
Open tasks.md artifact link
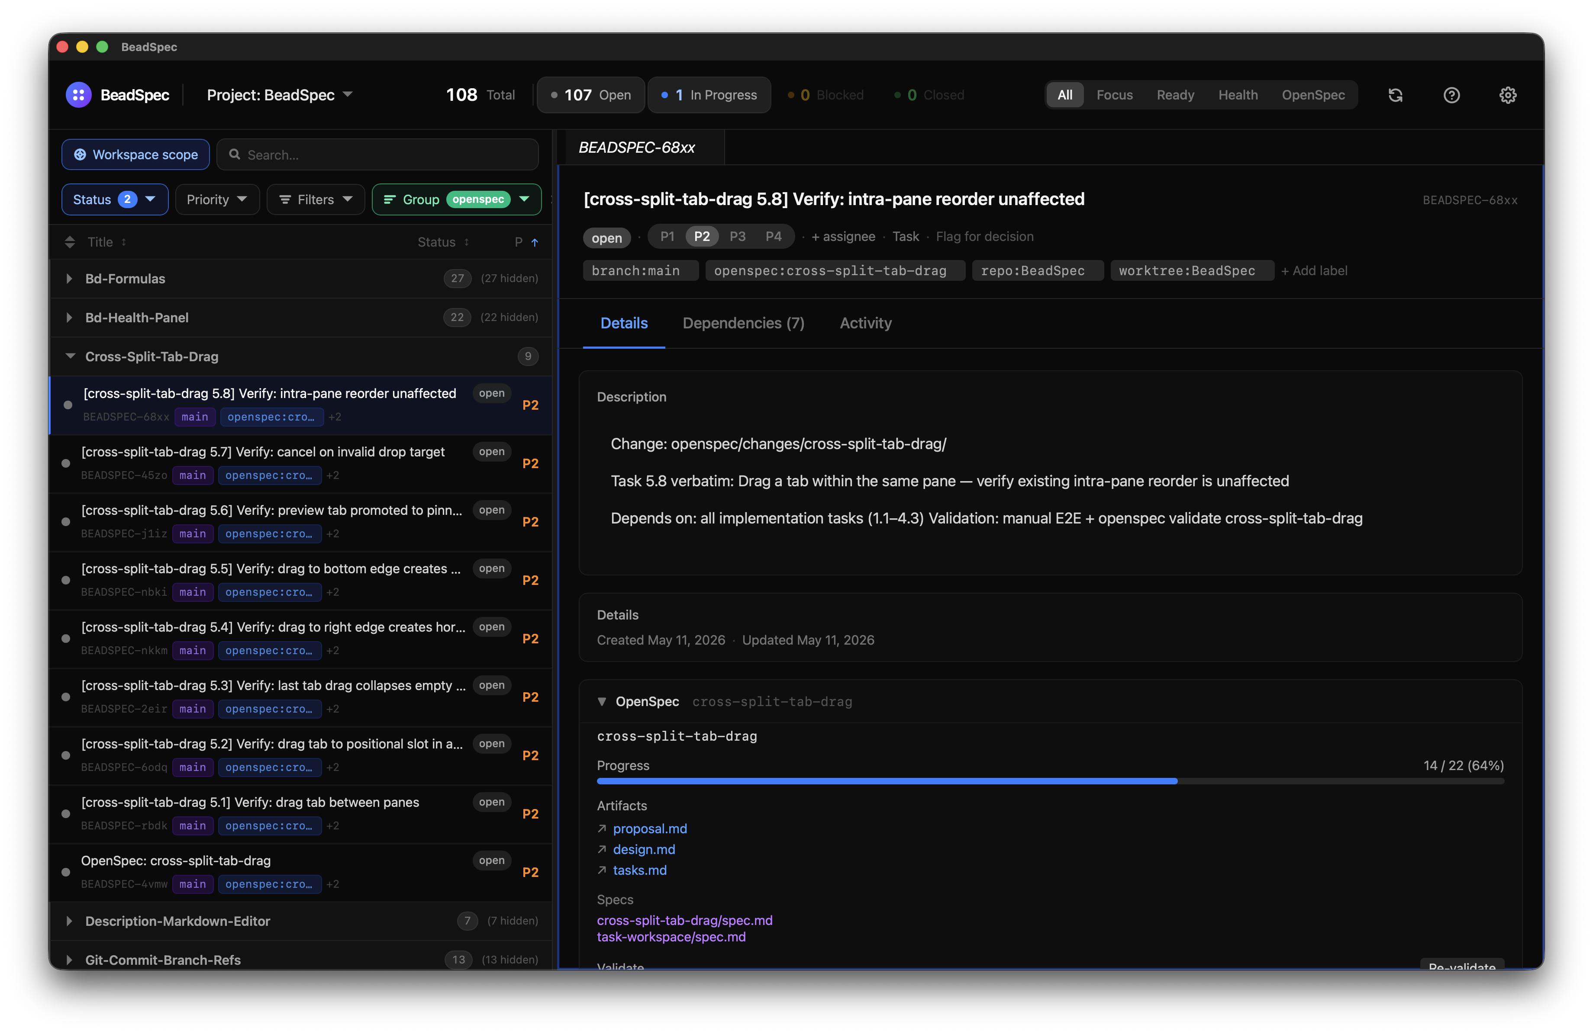[639, 870]
